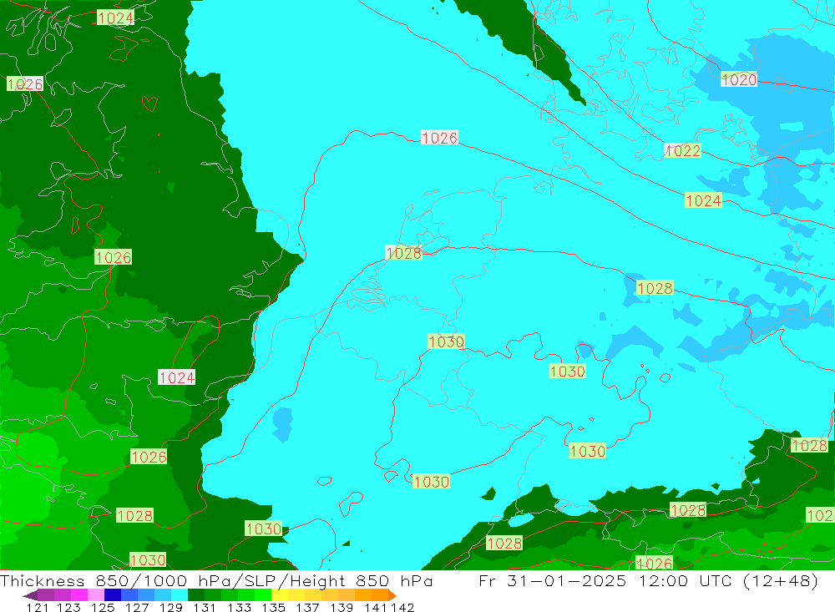The width and height of the screenshot is (835, 612).
Task: Click the dark blue swatch in the legend
Action: pyautogui.click(x=113, y=595)
